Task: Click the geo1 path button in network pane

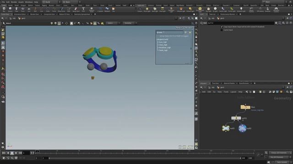Action: pos(221,87)
